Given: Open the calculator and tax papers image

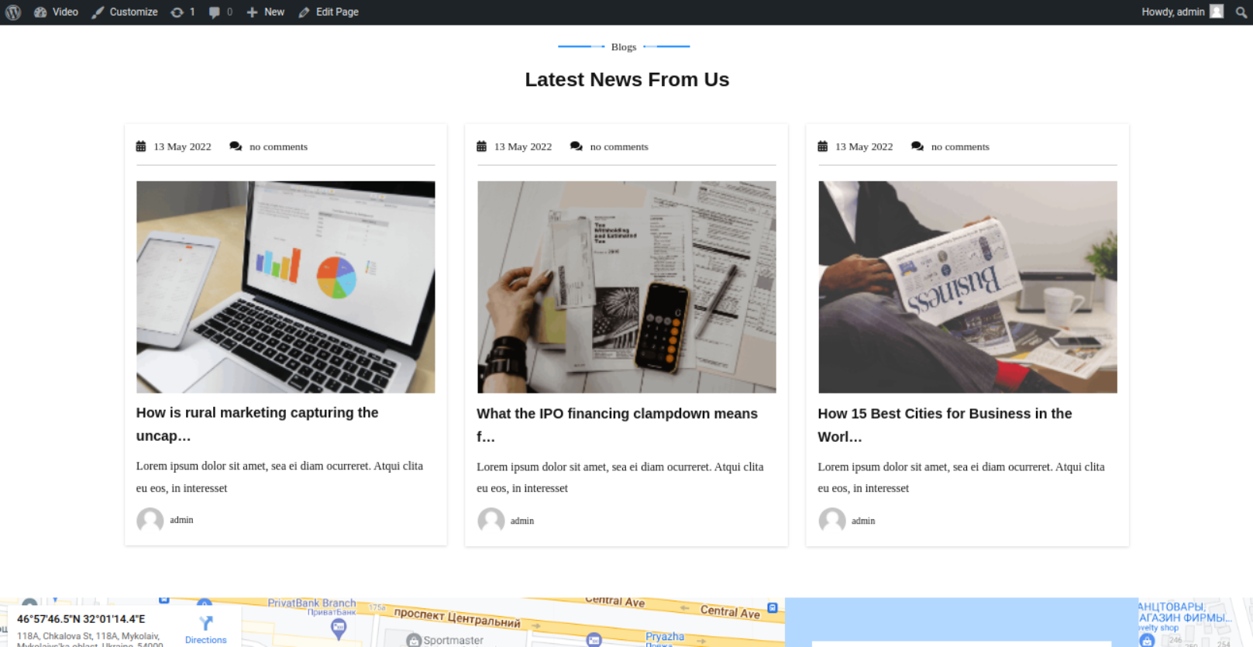Looking at the screenshot, I should pyautogui.click(x=626, y=287).
